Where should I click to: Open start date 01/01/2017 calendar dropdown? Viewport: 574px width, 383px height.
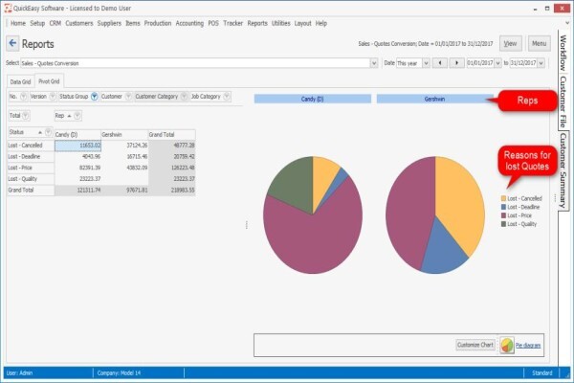coord(497,63)
